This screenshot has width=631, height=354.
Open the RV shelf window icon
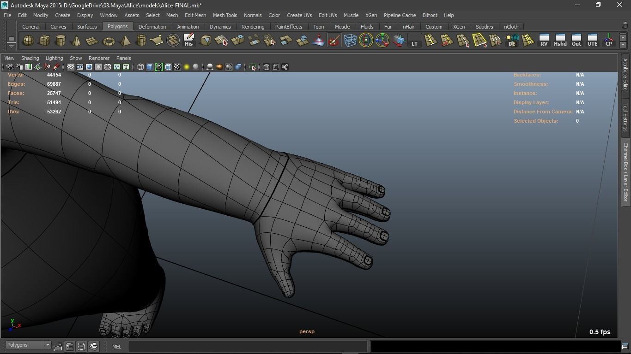point(544,41)
